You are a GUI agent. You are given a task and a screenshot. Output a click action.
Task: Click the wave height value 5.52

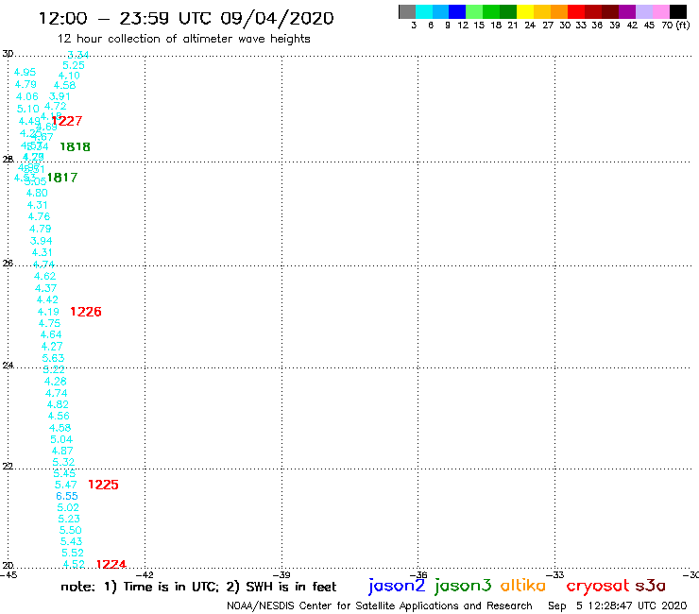[73, 553]
